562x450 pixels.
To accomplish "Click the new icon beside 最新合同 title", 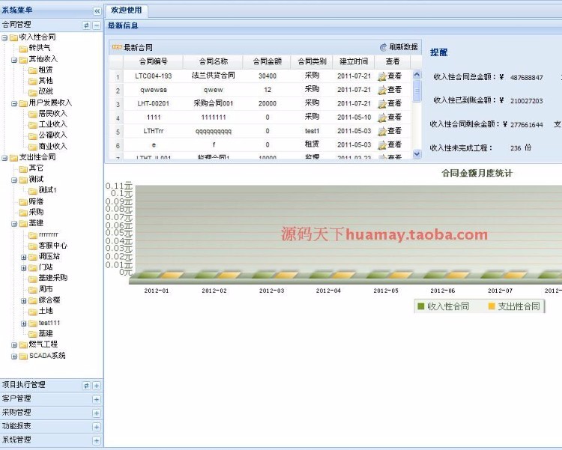I will [117, 47].
